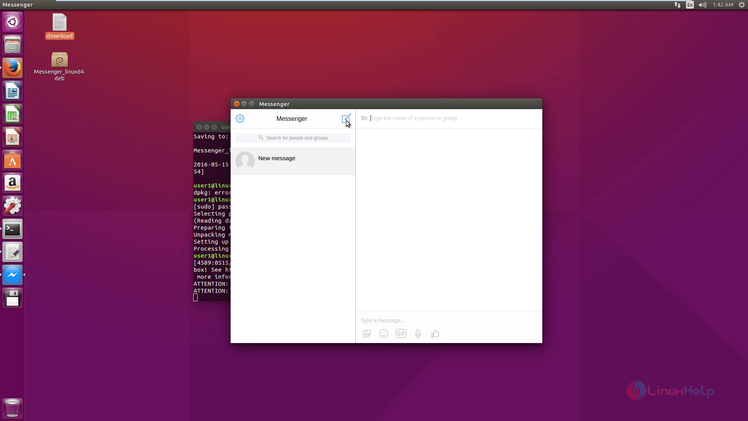Screen dimensions: 748x421
Task: Click the New message profile avatar
Action: click(245, 161)
